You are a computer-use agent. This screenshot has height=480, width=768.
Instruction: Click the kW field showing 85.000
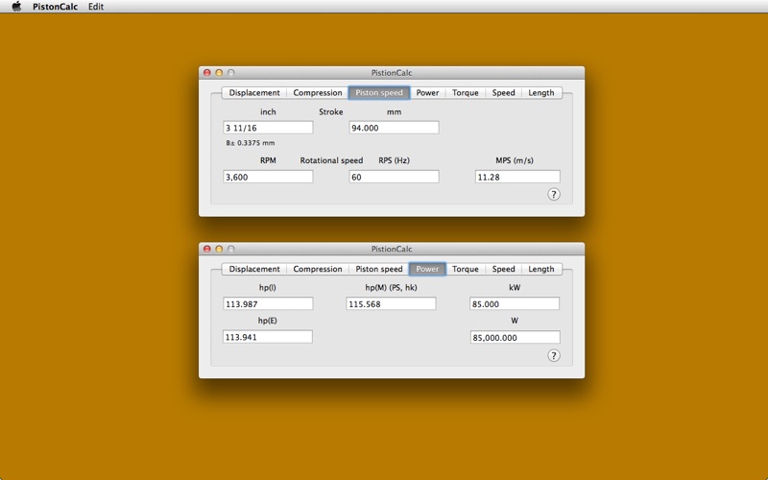(x=515, y=303)
